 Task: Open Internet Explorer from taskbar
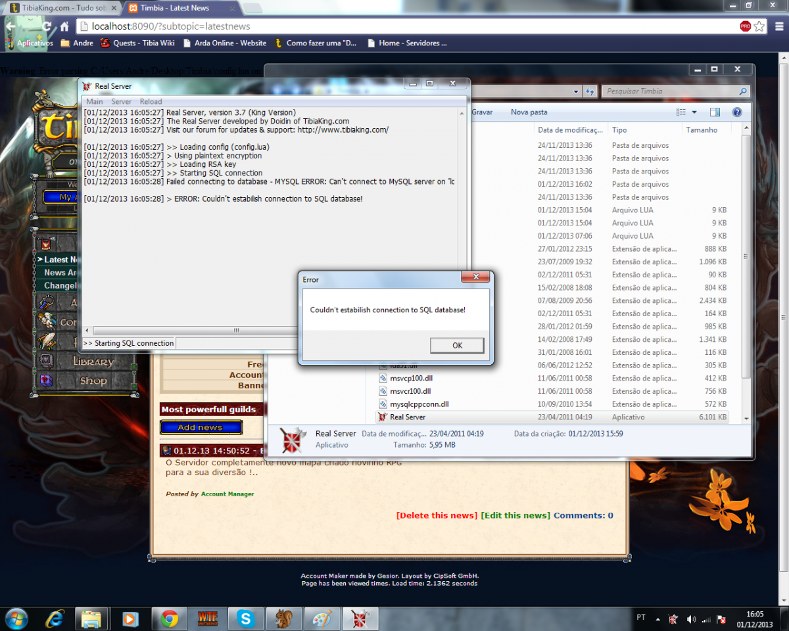pyautogui.click(x=55, y=619)
